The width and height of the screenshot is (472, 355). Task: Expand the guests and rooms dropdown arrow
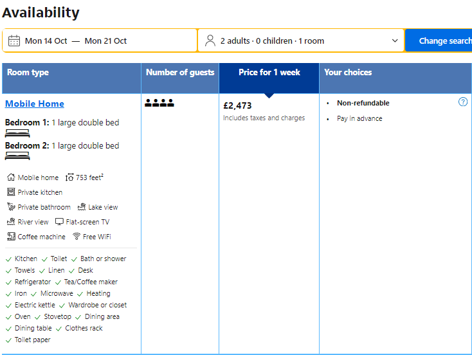tap(395, 41)
